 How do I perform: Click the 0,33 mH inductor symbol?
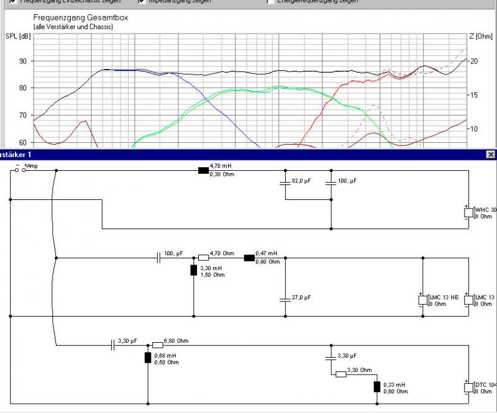(376, 387)
